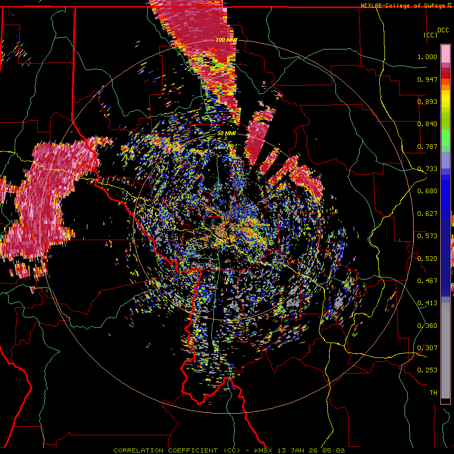Select the 1.000 value on the color scale

(427, 56)
